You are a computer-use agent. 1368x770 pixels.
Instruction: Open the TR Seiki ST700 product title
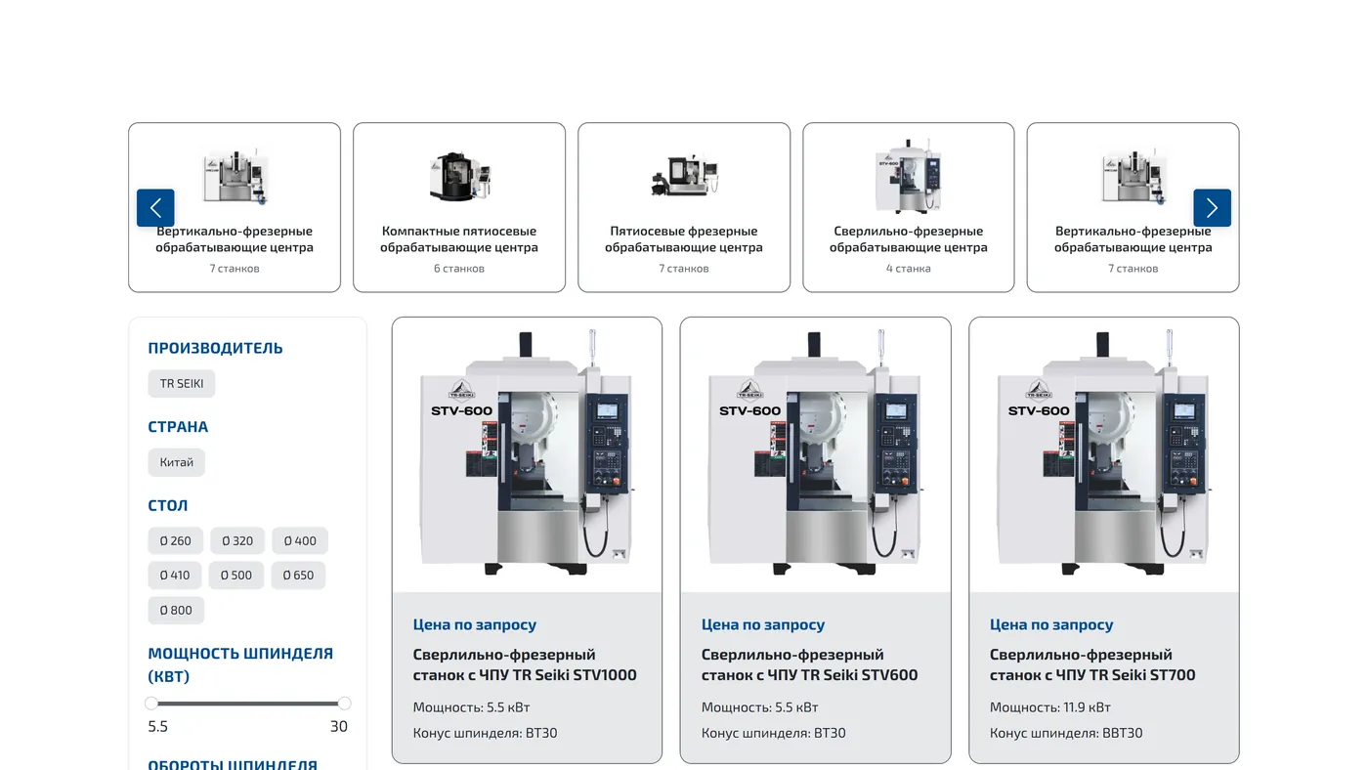click(x=1092, y=664)
